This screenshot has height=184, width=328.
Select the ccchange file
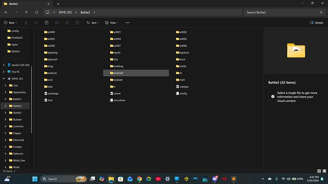51,93
